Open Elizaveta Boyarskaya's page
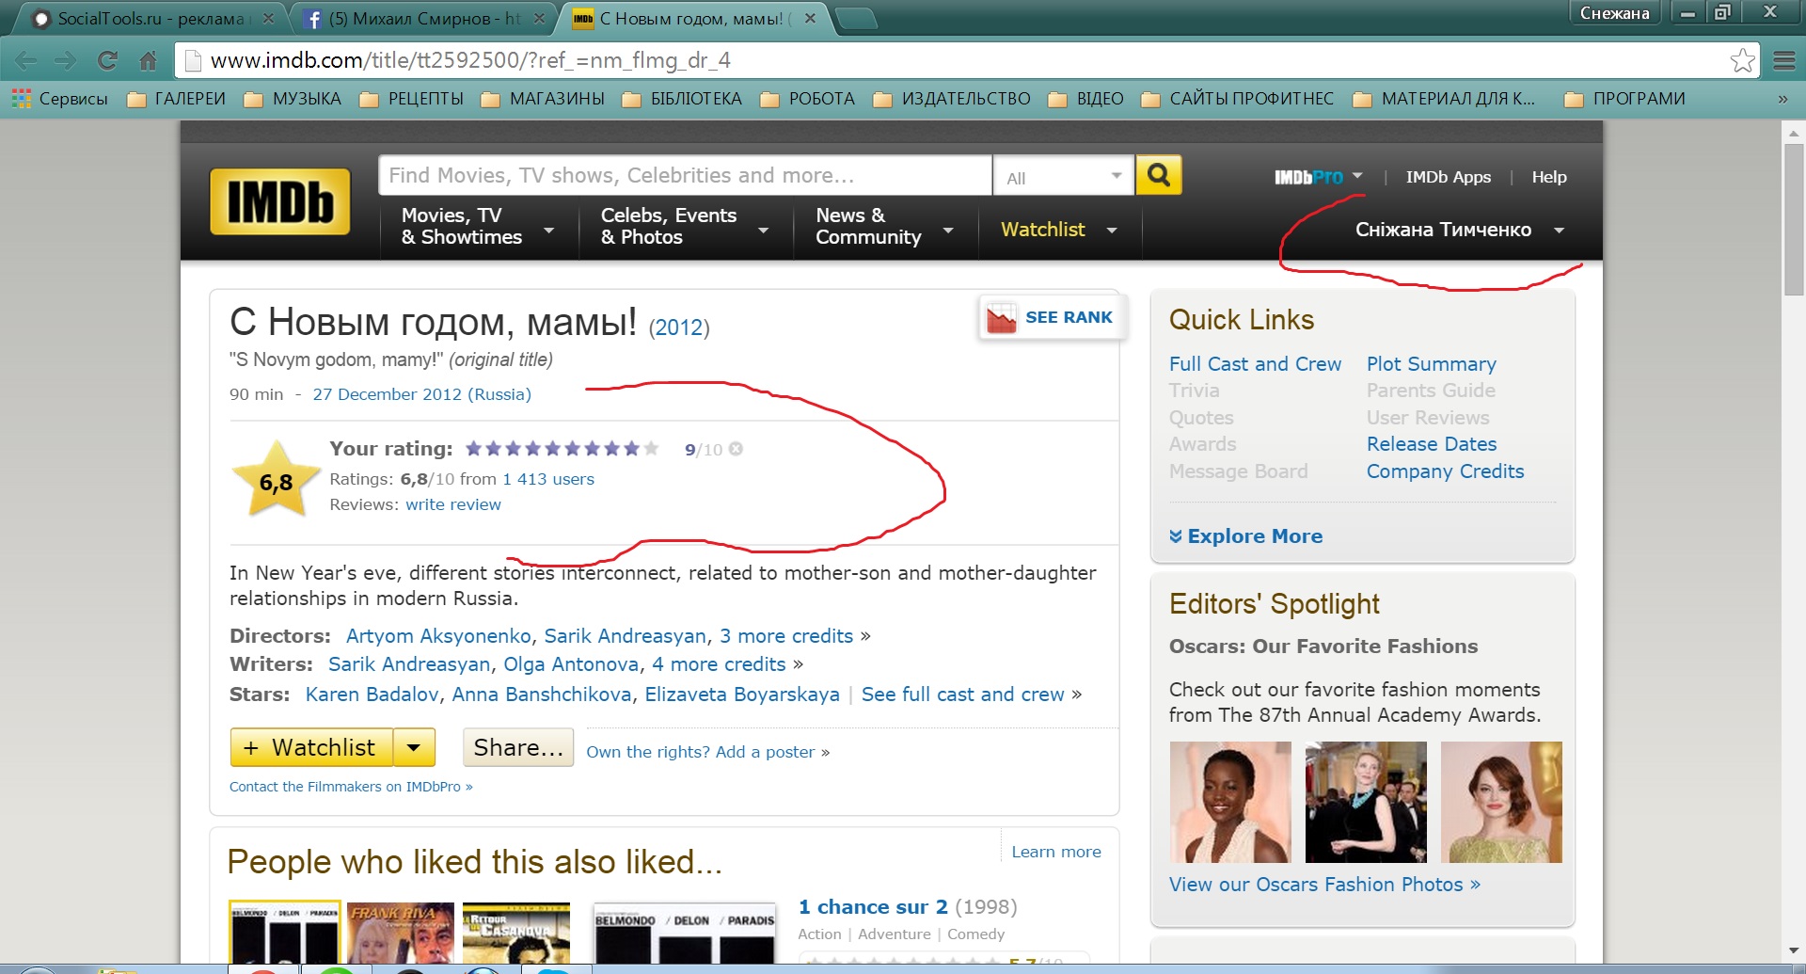This screenshot has height=974, width=1806. pos(742,695)
